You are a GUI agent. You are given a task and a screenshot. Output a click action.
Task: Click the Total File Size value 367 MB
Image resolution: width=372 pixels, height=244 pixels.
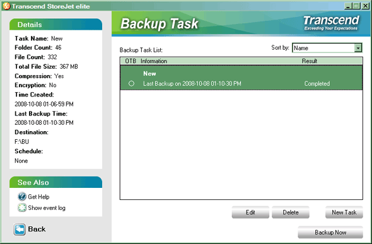pos(69,67)
